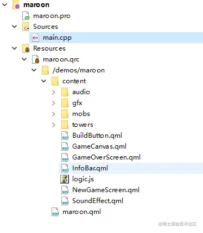Click the maroon.qrc lock file icon
203x233 pixels.
tap(35, 59)
